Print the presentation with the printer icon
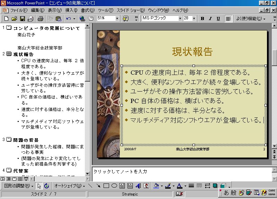Viewport: 277px width, 199px height. pyautogui.click(x=41, y=19)
